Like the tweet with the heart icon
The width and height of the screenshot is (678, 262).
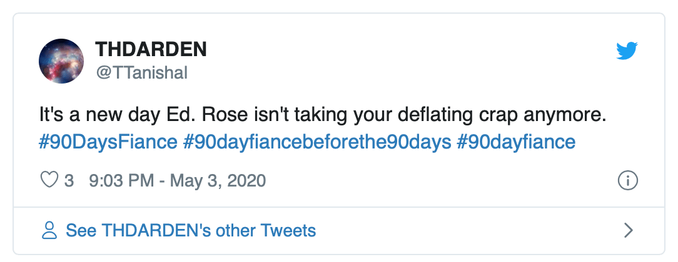click(x=49, y=181)
